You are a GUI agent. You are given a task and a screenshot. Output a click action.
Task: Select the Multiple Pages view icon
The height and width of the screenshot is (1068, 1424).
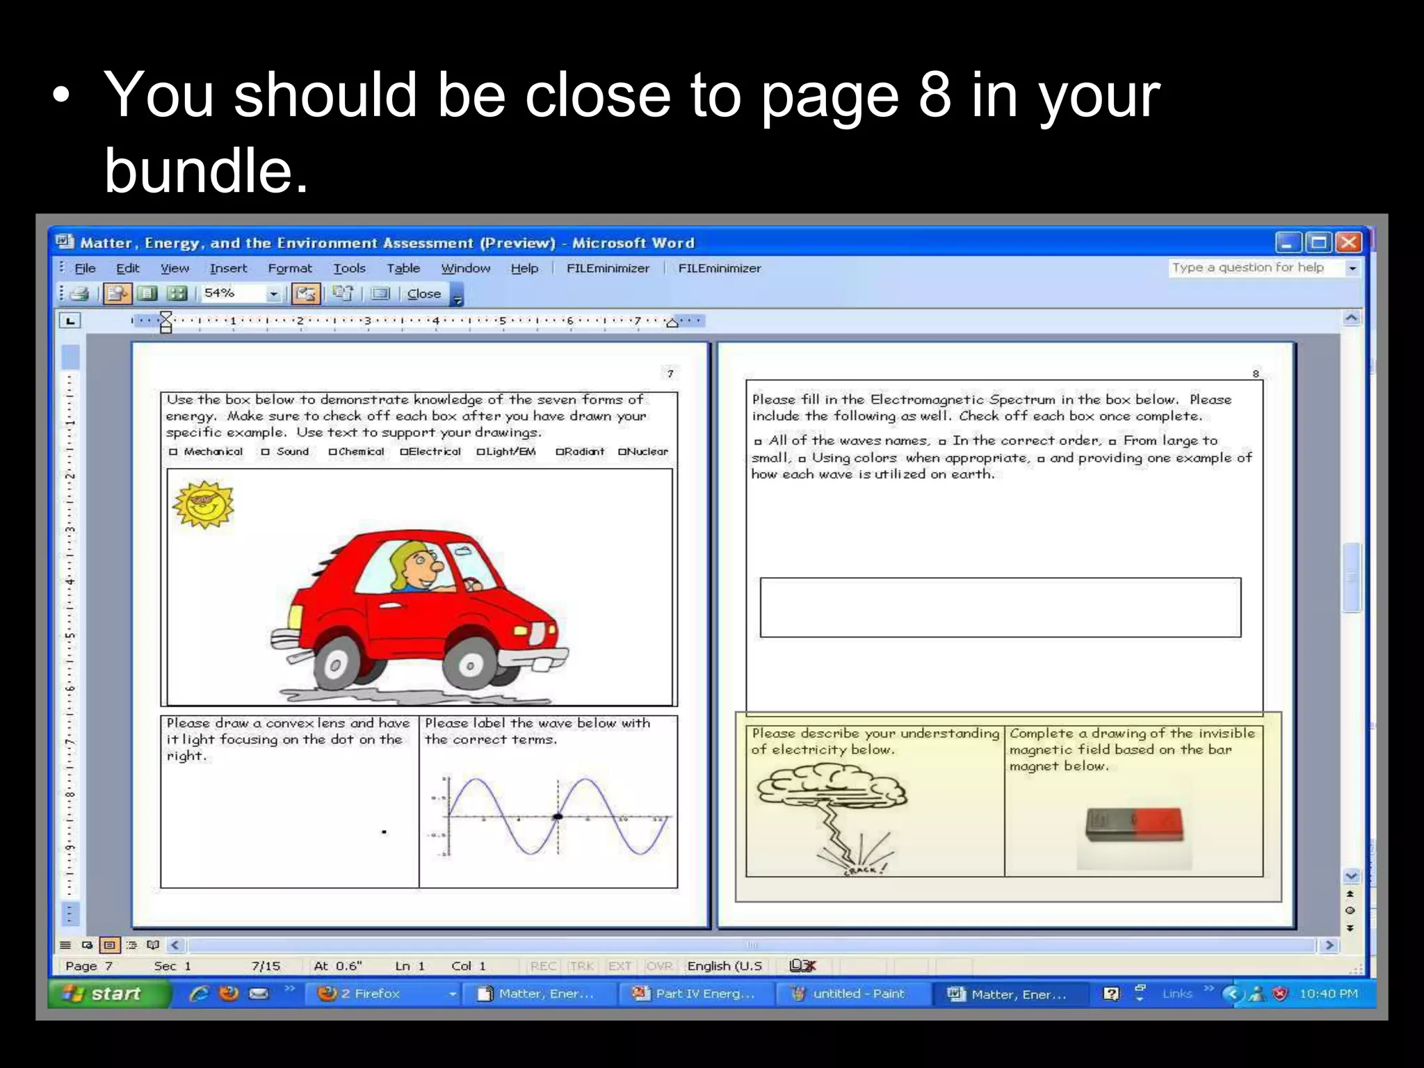(177, 293)
